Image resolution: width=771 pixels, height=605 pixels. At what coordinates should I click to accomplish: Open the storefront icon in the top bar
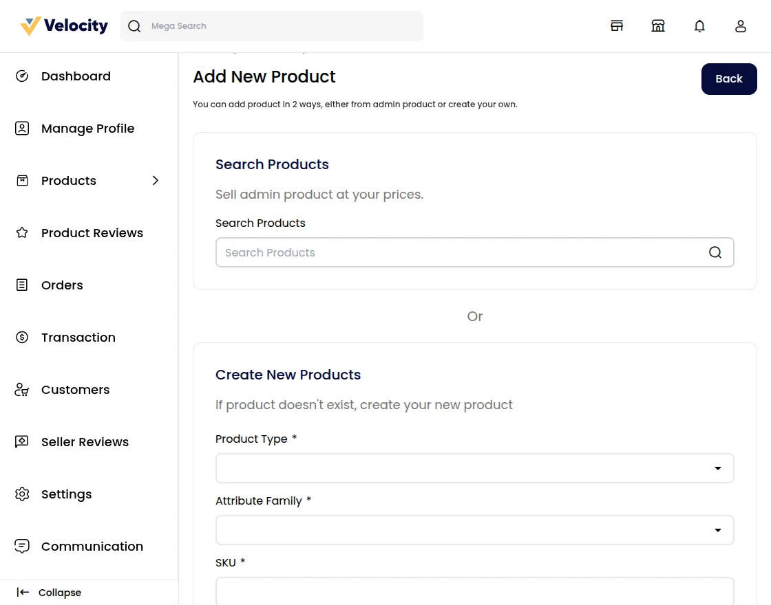coord(617,25)
